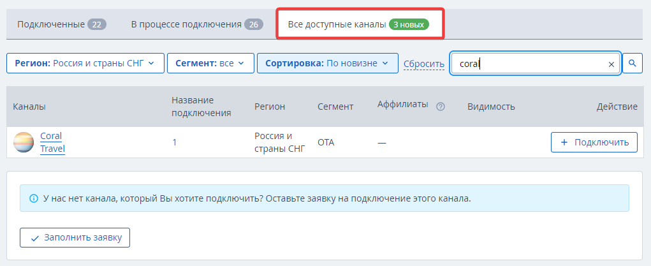651x266 pixels.
Task: Click the Подключить button for Coral Travel
Action: [x=594, y=142]
